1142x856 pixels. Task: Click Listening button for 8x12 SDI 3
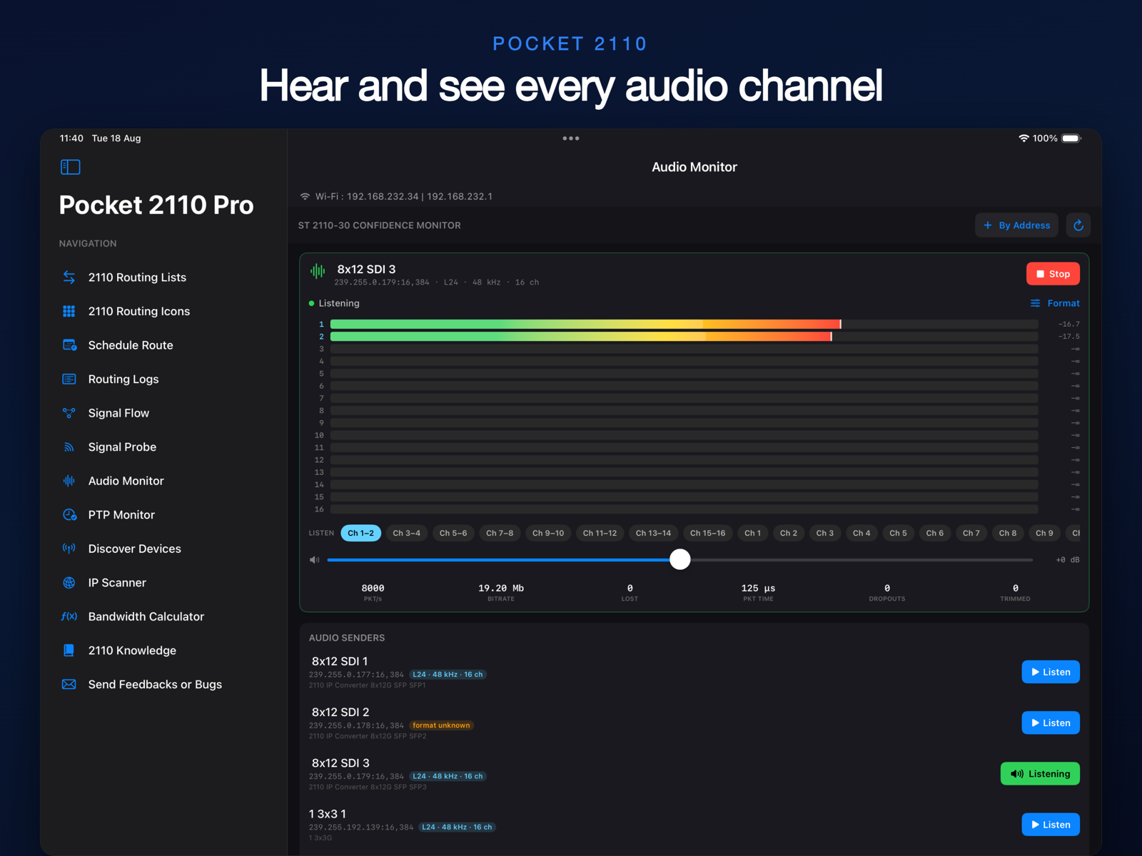(1040, 774)
